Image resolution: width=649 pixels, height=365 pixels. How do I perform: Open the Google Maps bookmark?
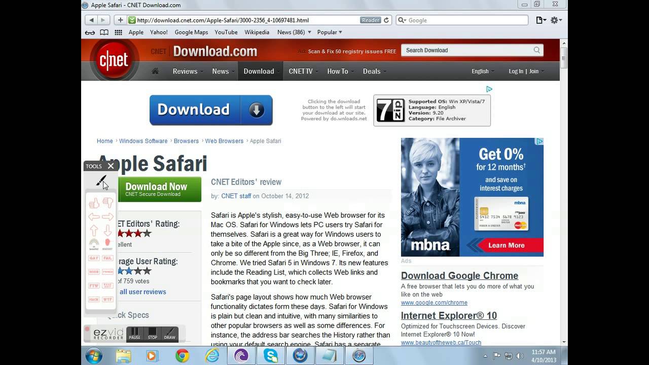pyautogui.click(x=191, y=32)
